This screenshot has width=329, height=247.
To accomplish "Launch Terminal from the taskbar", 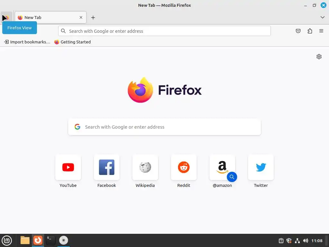I will pyautogui.click(x=50, y=240).
